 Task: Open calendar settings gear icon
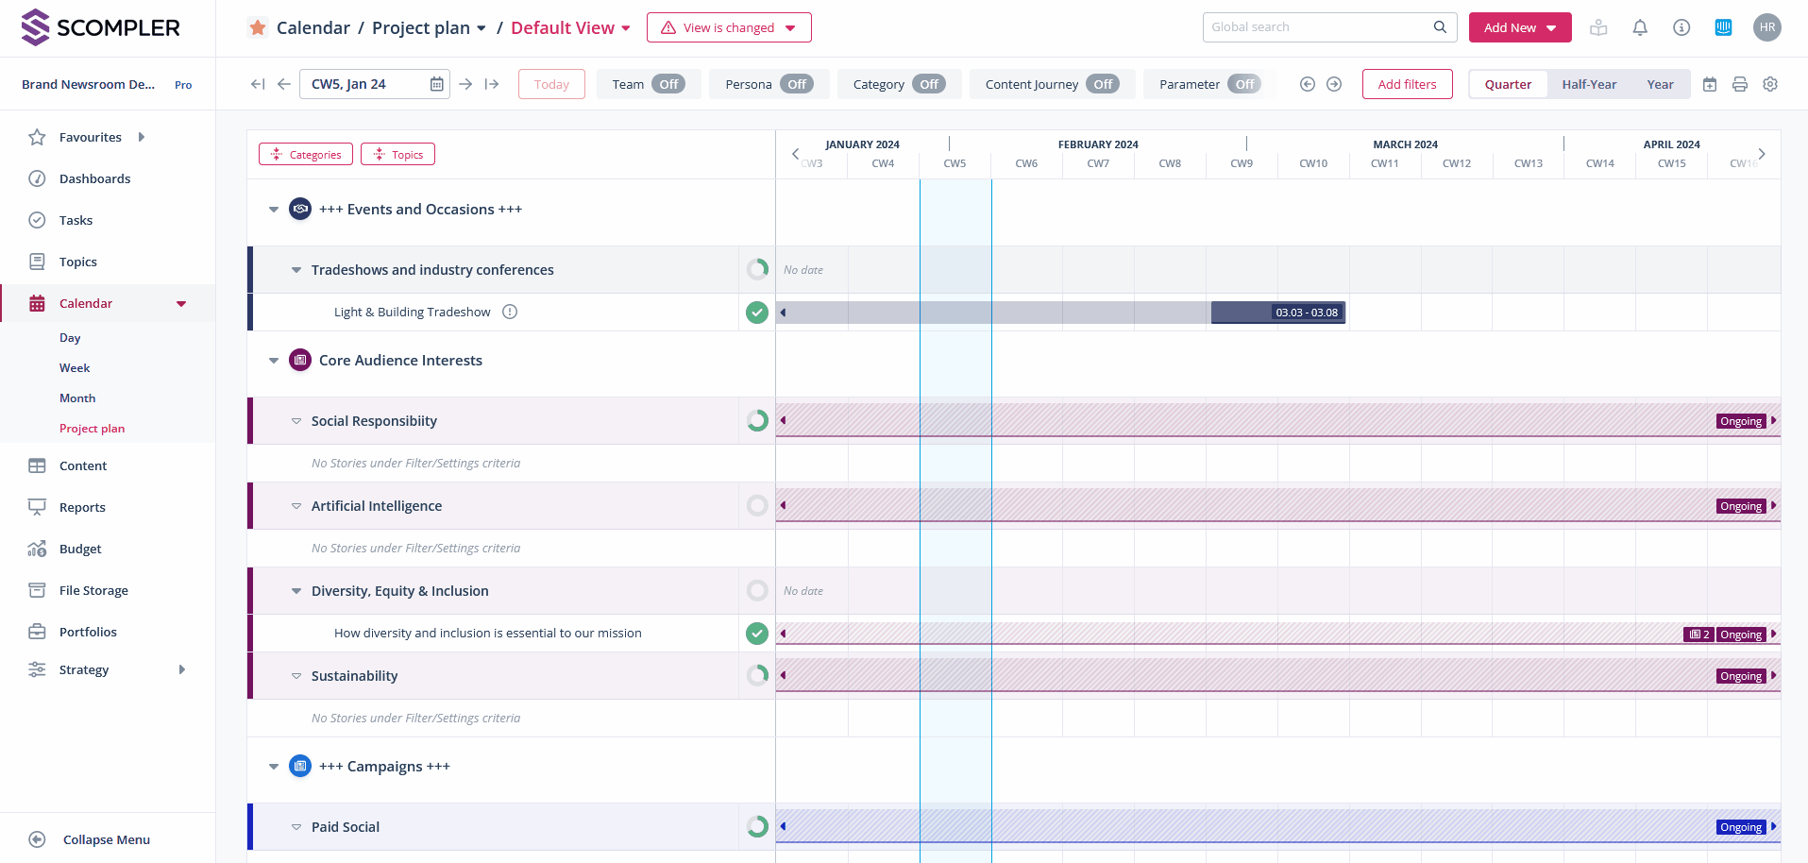(1770, 84)
